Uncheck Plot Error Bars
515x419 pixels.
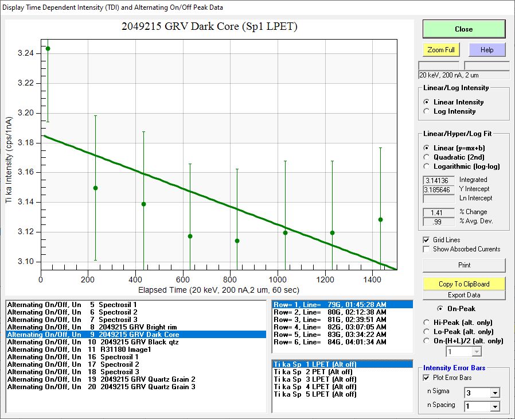point(426,378)
